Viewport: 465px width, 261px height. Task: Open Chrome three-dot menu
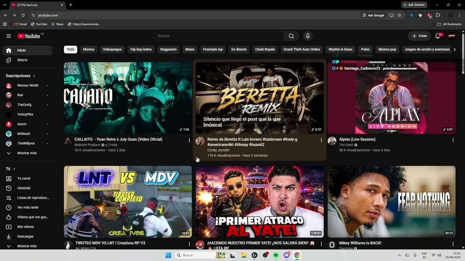[x=460, y=15]
